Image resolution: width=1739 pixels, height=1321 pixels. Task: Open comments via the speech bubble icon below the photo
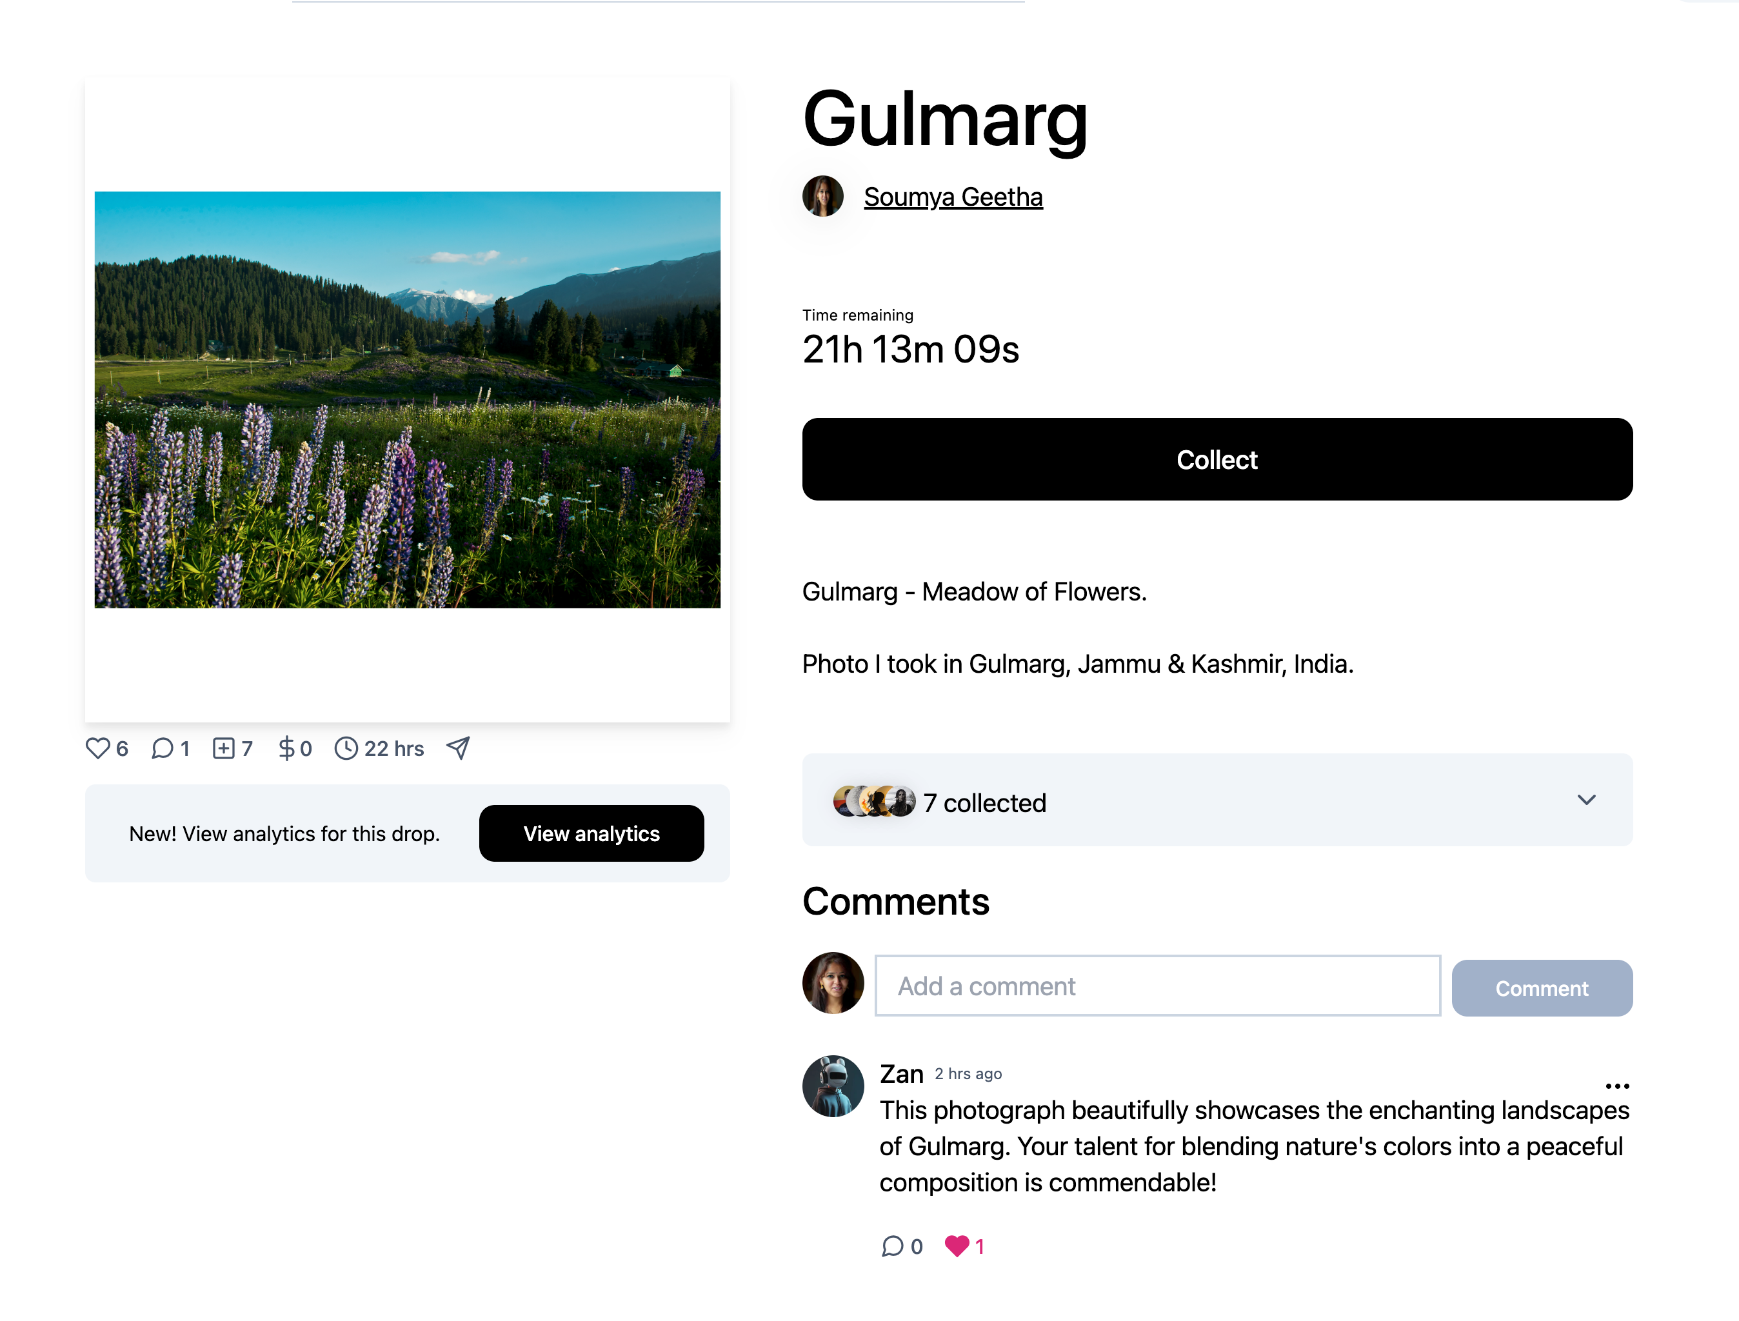point(162,748)
